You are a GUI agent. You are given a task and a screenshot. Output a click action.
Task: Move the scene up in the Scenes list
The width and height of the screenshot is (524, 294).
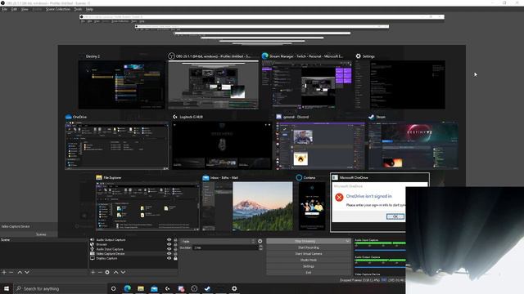click(20, 272)
